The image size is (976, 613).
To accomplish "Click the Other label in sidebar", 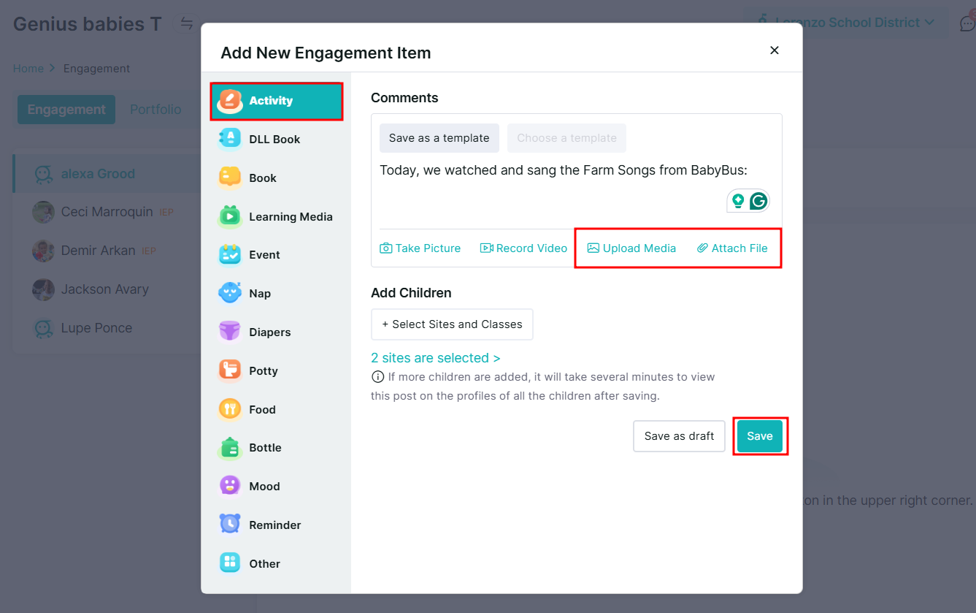I will click(264, 563).
